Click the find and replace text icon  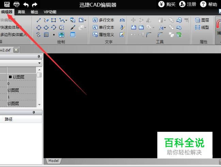pos(122,20)
